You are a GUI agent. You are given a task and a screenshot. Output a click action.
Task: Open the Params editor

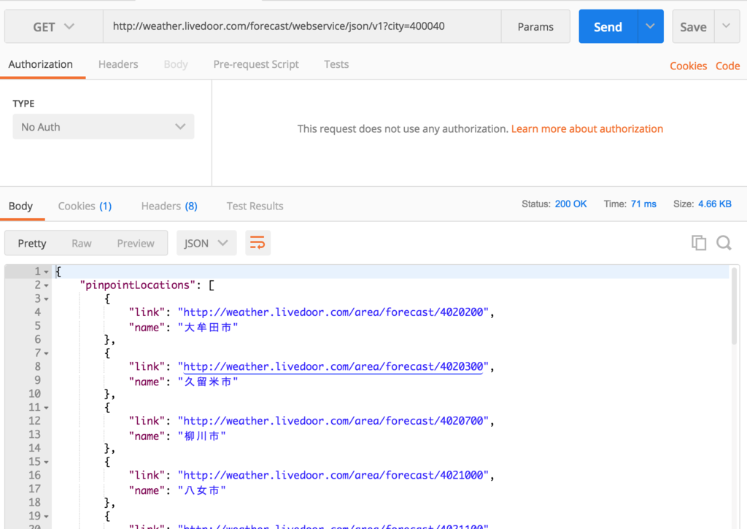pyautogui.click(x=535, y=27)
